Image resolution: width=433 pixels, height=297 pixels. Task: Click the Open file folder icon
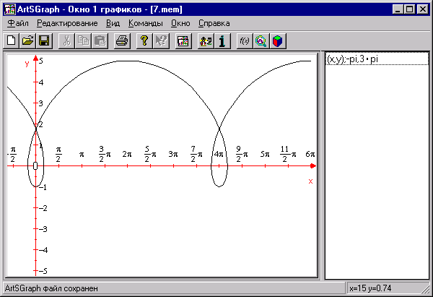coord(27,41)
